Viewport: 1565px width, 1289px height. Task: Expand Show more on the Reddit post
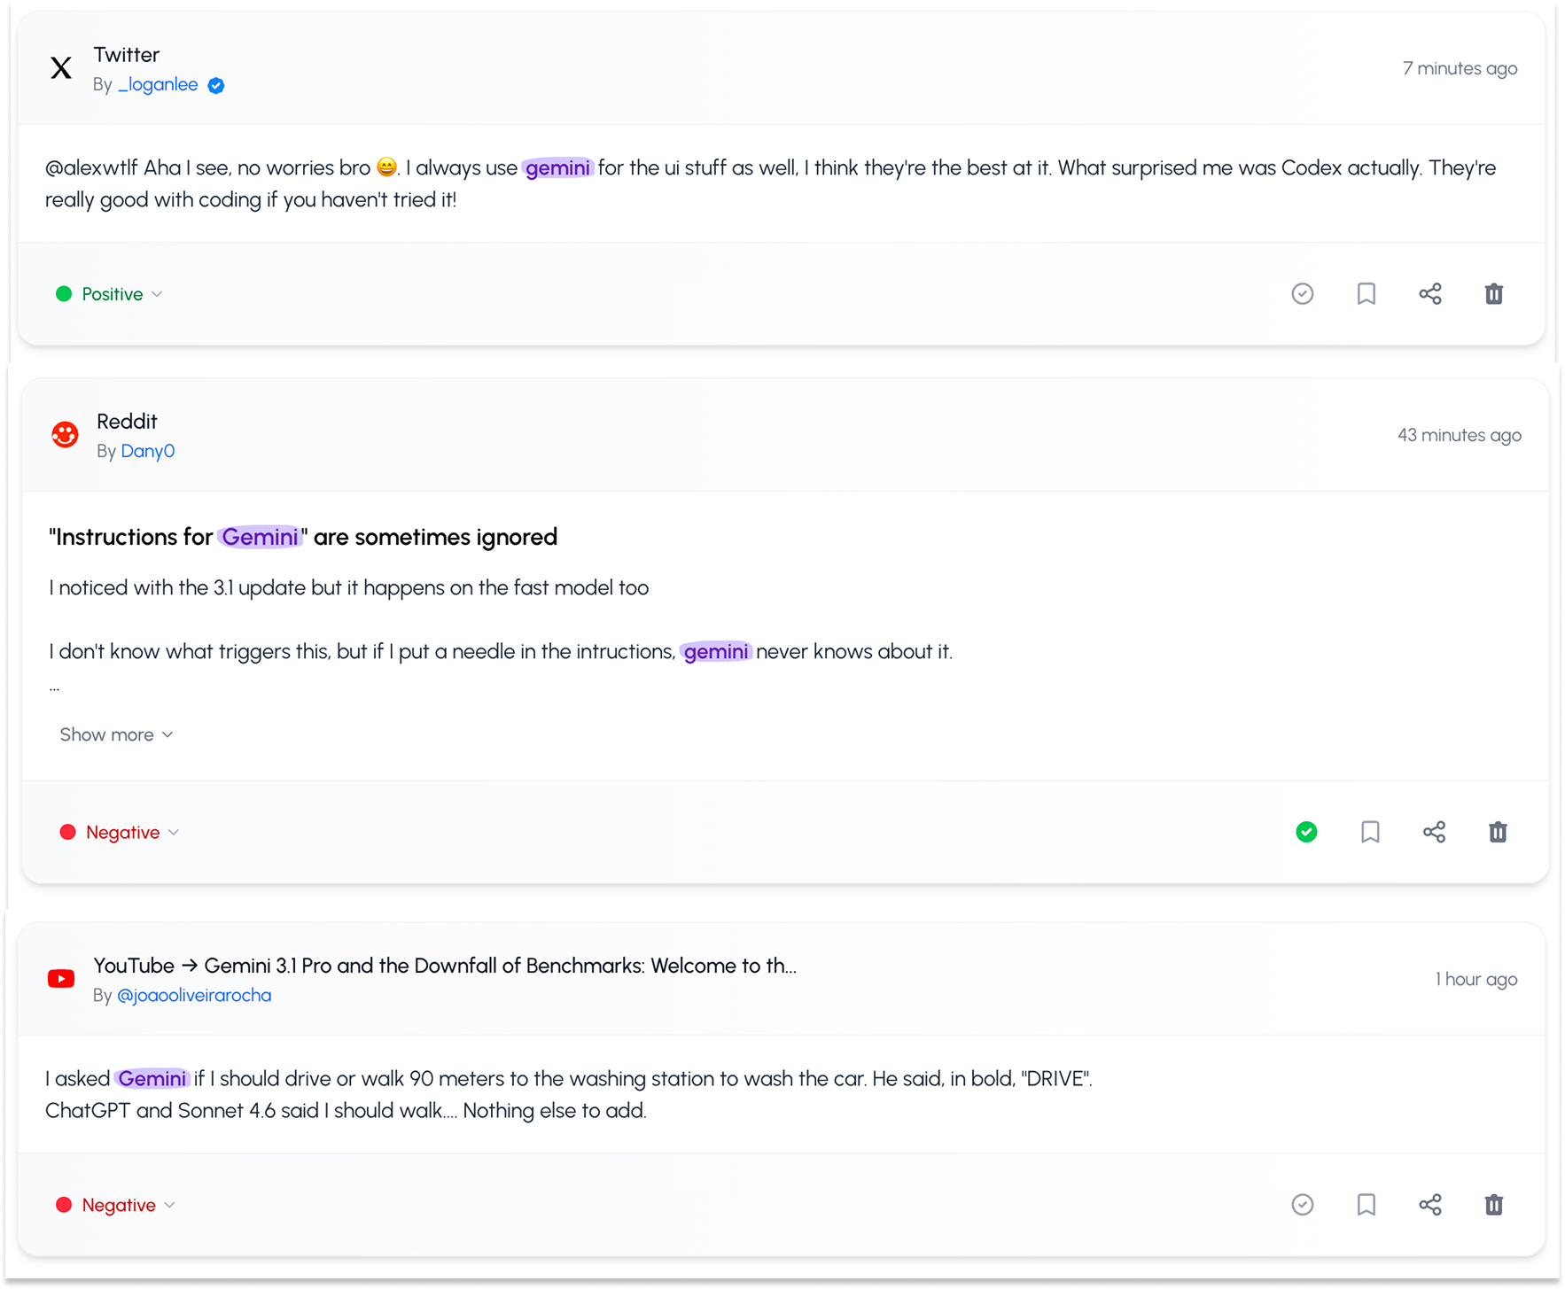click(x=115, y=734)
